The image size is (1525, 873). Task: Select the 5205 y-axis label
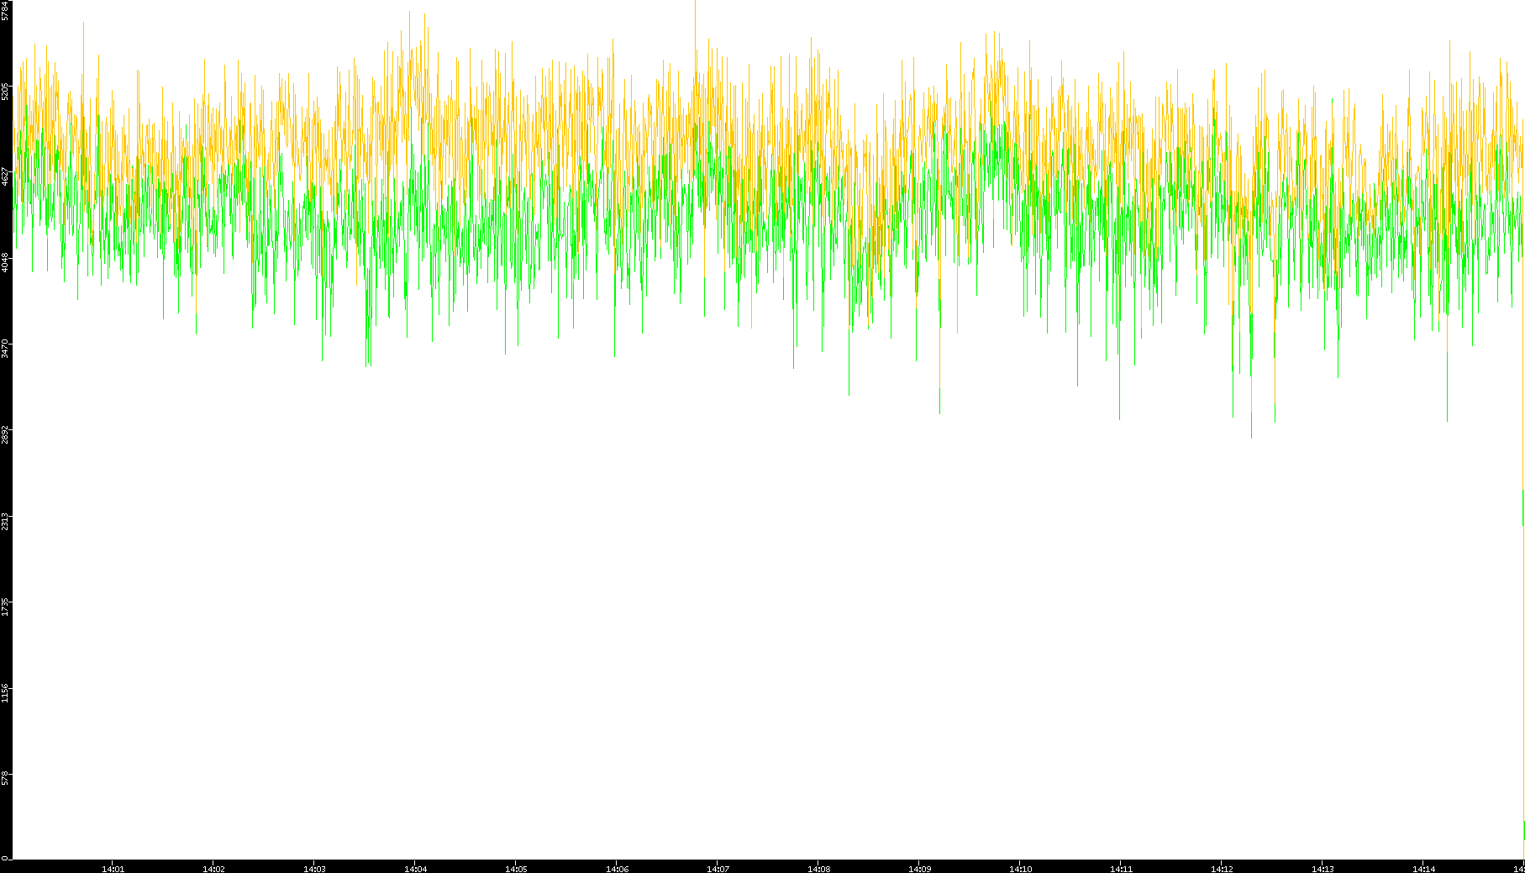[x=5, y=91]
